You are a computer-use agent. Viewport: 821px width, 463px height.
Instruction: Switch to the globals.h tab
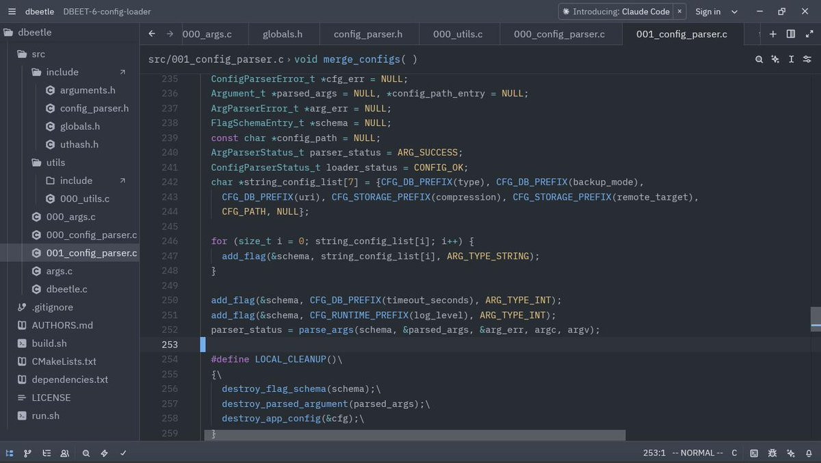click(283, 34)
